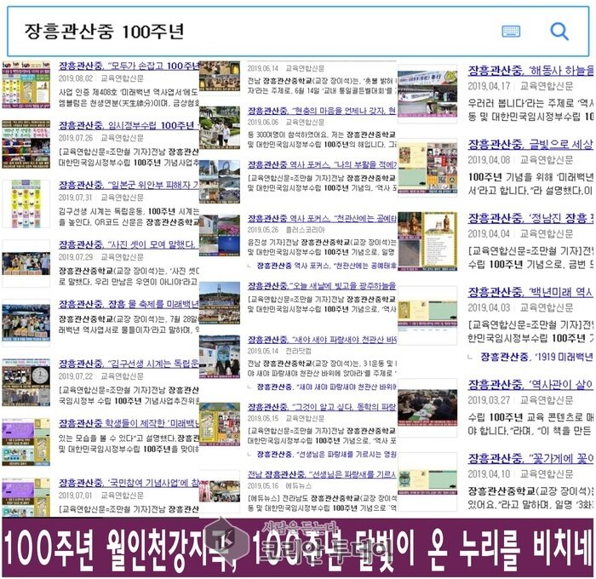Open headline "일본군 위안부 피해자"
This screenshot has height=579, width=596.
(129, 185)
